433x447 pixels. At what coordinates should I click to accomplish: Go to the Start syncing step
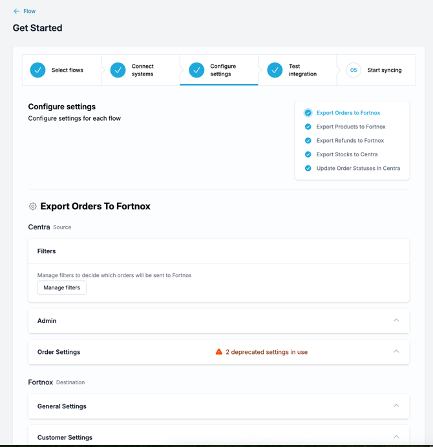click(384, 70)
